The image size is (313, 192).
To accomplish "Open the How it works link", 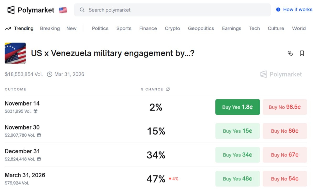I will pos(298,10).
